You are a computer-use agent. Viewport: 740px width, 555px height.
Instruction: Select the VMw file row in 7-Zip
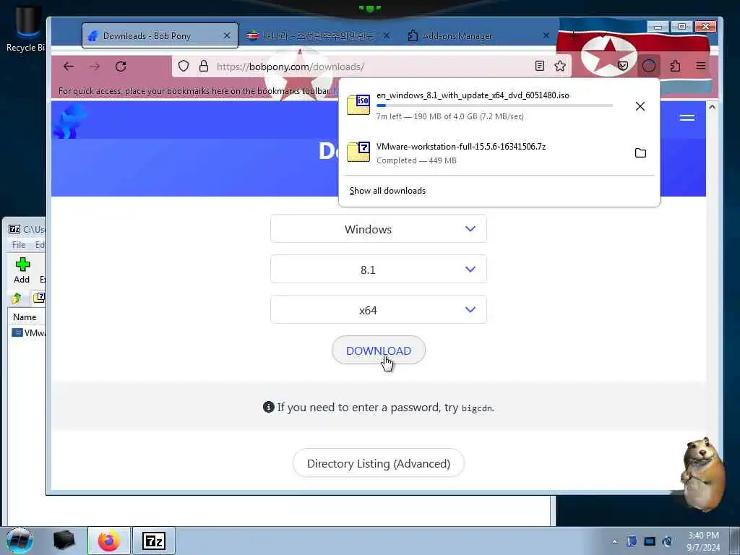[x=28, y=332]
